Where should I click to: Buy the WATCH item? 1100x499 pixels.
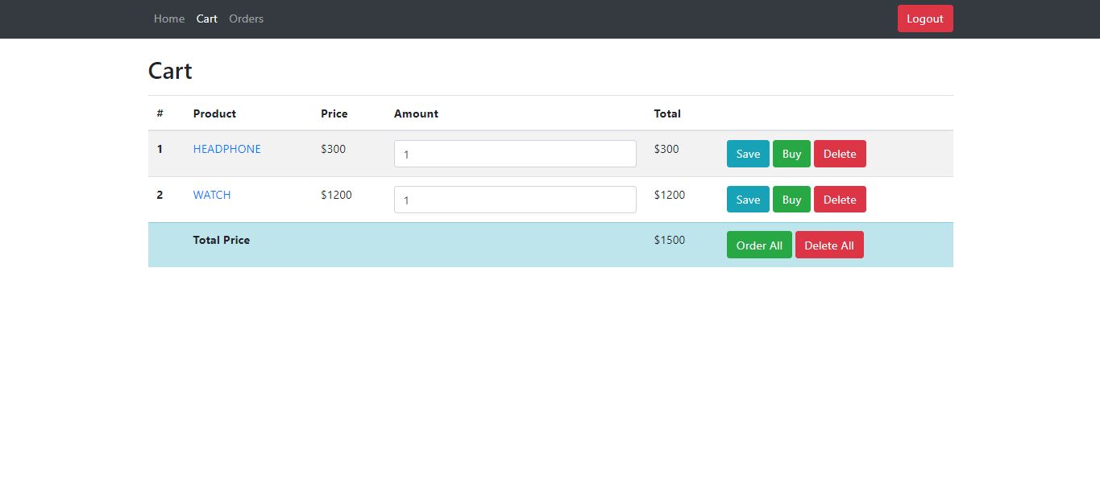tap(791, 200)
